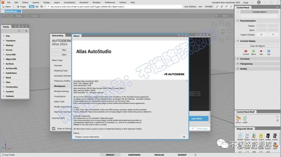The image size is (281, 157).
Task: Open Product License Information
Action: tap(87, 137)
